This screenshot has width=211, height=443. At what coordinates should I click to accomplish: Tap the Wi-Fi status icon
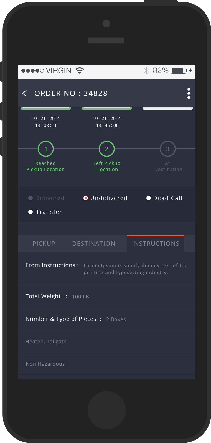click(x=80, y=71)
